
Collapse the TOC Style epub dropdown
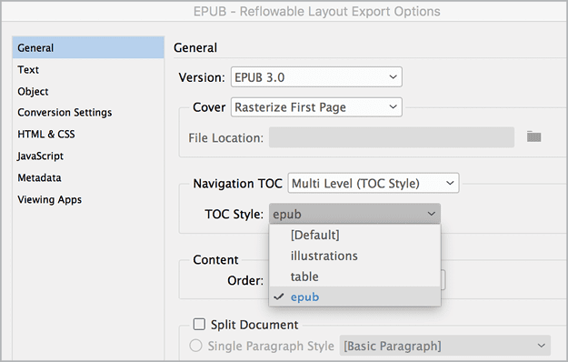point(354,214)
